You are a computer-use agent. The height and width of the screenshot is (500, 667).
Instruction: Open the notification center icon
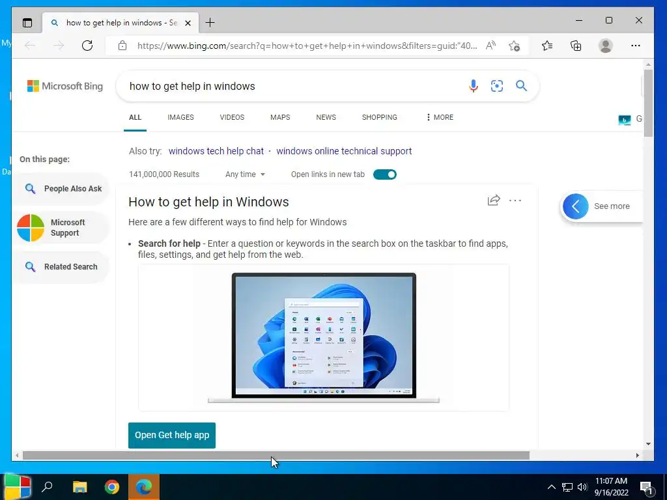[647, 488]
